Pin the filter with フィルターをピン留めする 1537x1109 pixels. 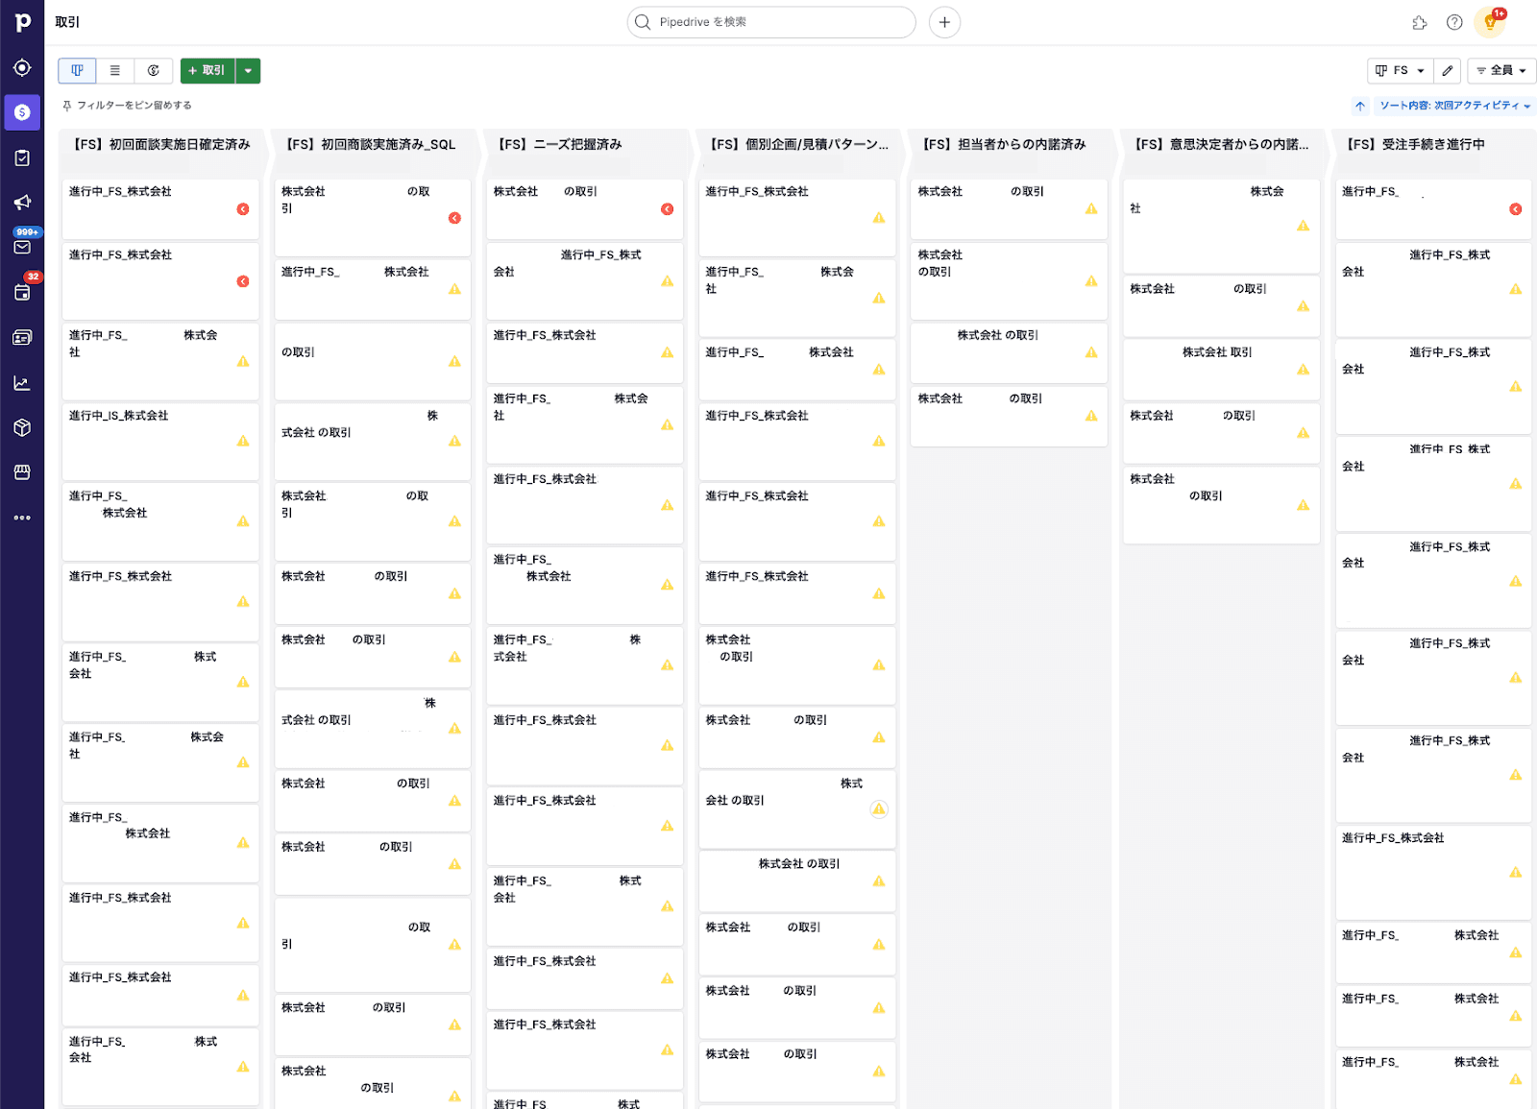pyautogui.click(x=127, y=106)
